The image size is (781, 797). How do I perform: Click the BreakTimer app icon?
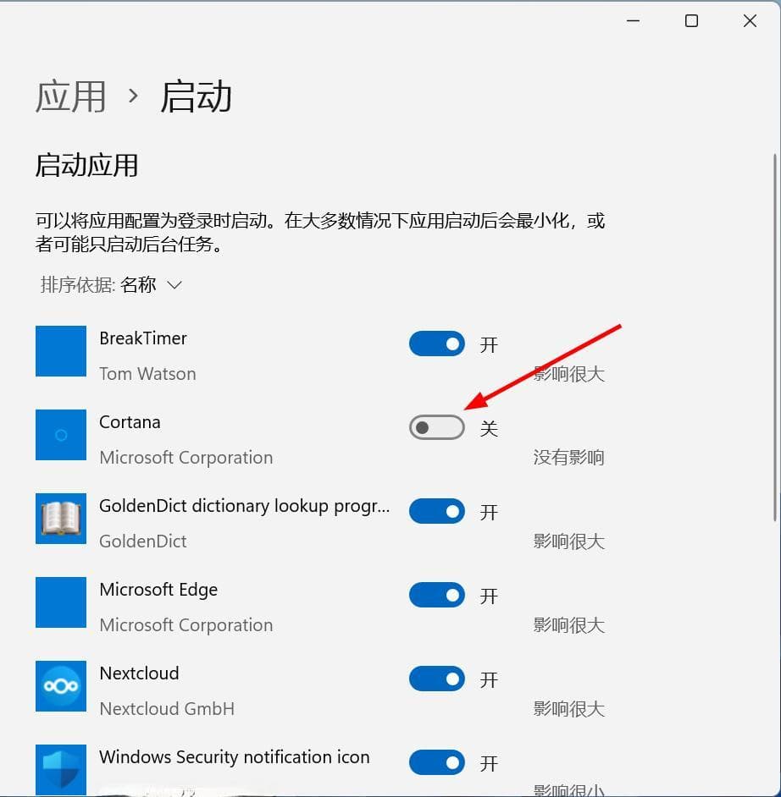tap(61, 351)
